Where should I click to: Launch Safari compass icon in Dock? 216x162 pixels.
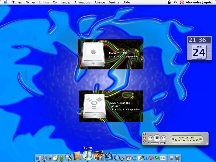(44, 158)
